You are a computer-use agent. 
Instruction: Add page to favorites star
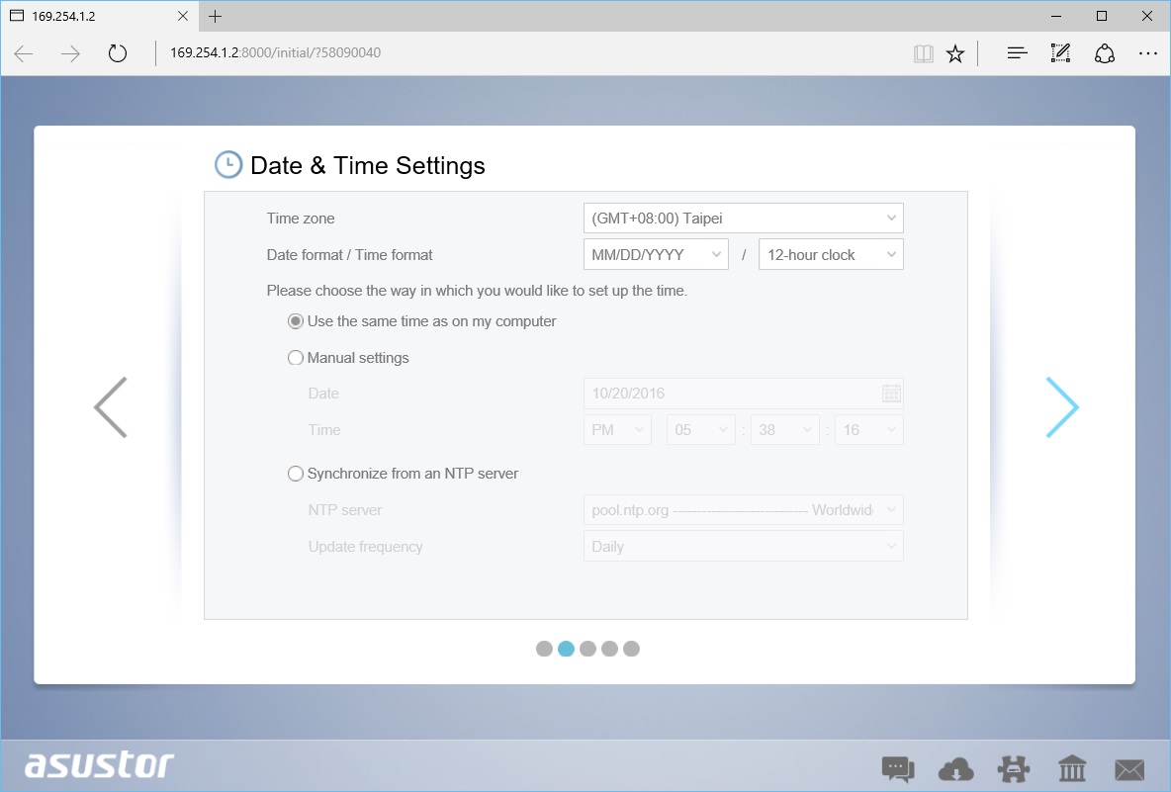pyautogui.click(x=955, y=53)
